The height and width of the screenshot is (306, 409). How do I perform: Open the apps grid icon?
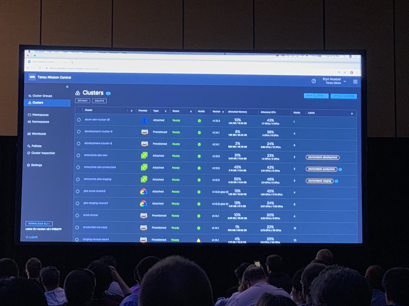pyautogui.click(x=355, y=82)
